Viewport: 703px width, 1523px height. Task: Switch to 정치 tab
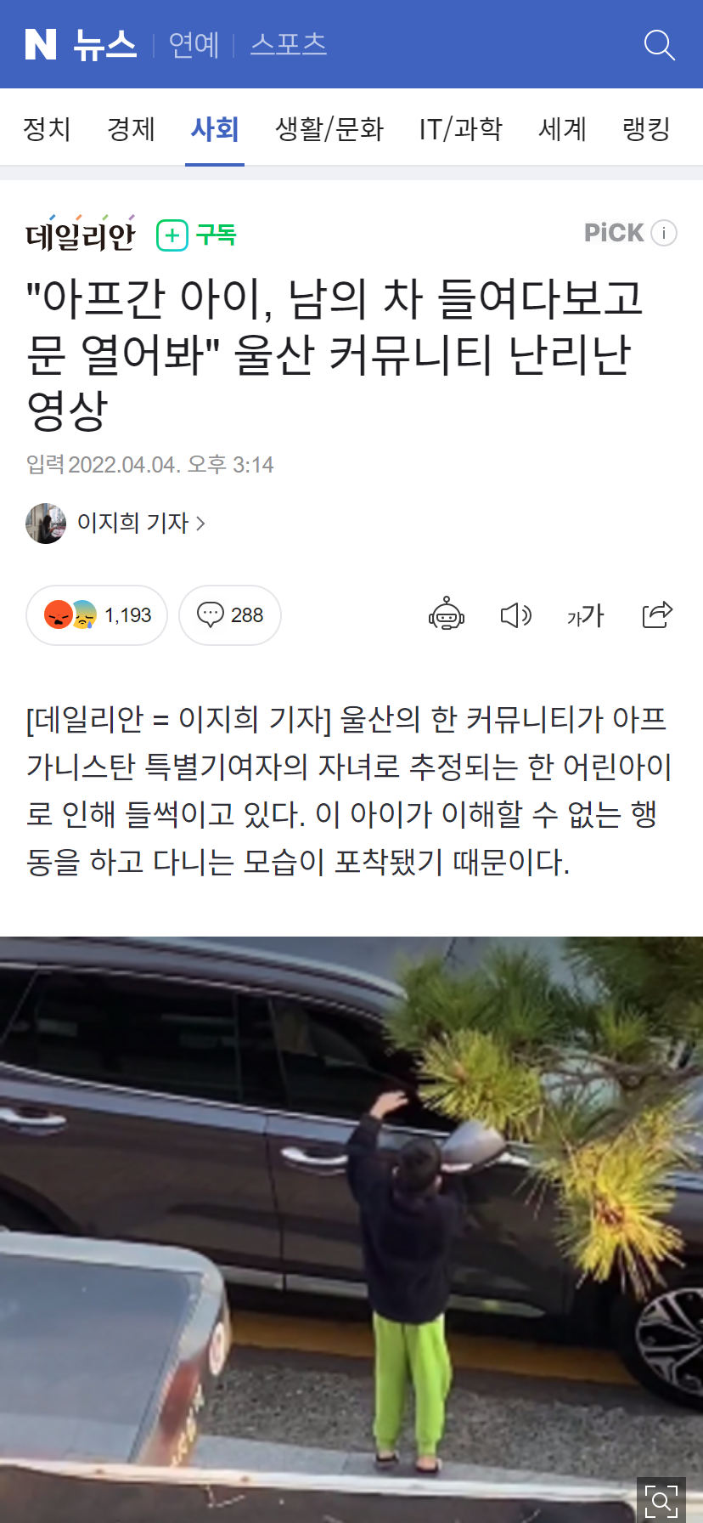tap(47, 129)
